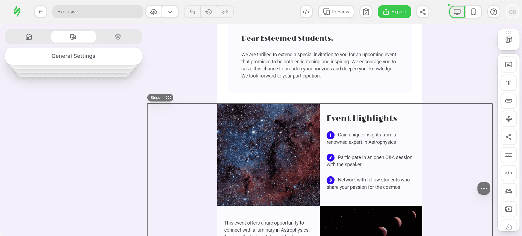Switch to mobile view mode
The image size is (522, 236).
tap(473, 12)
